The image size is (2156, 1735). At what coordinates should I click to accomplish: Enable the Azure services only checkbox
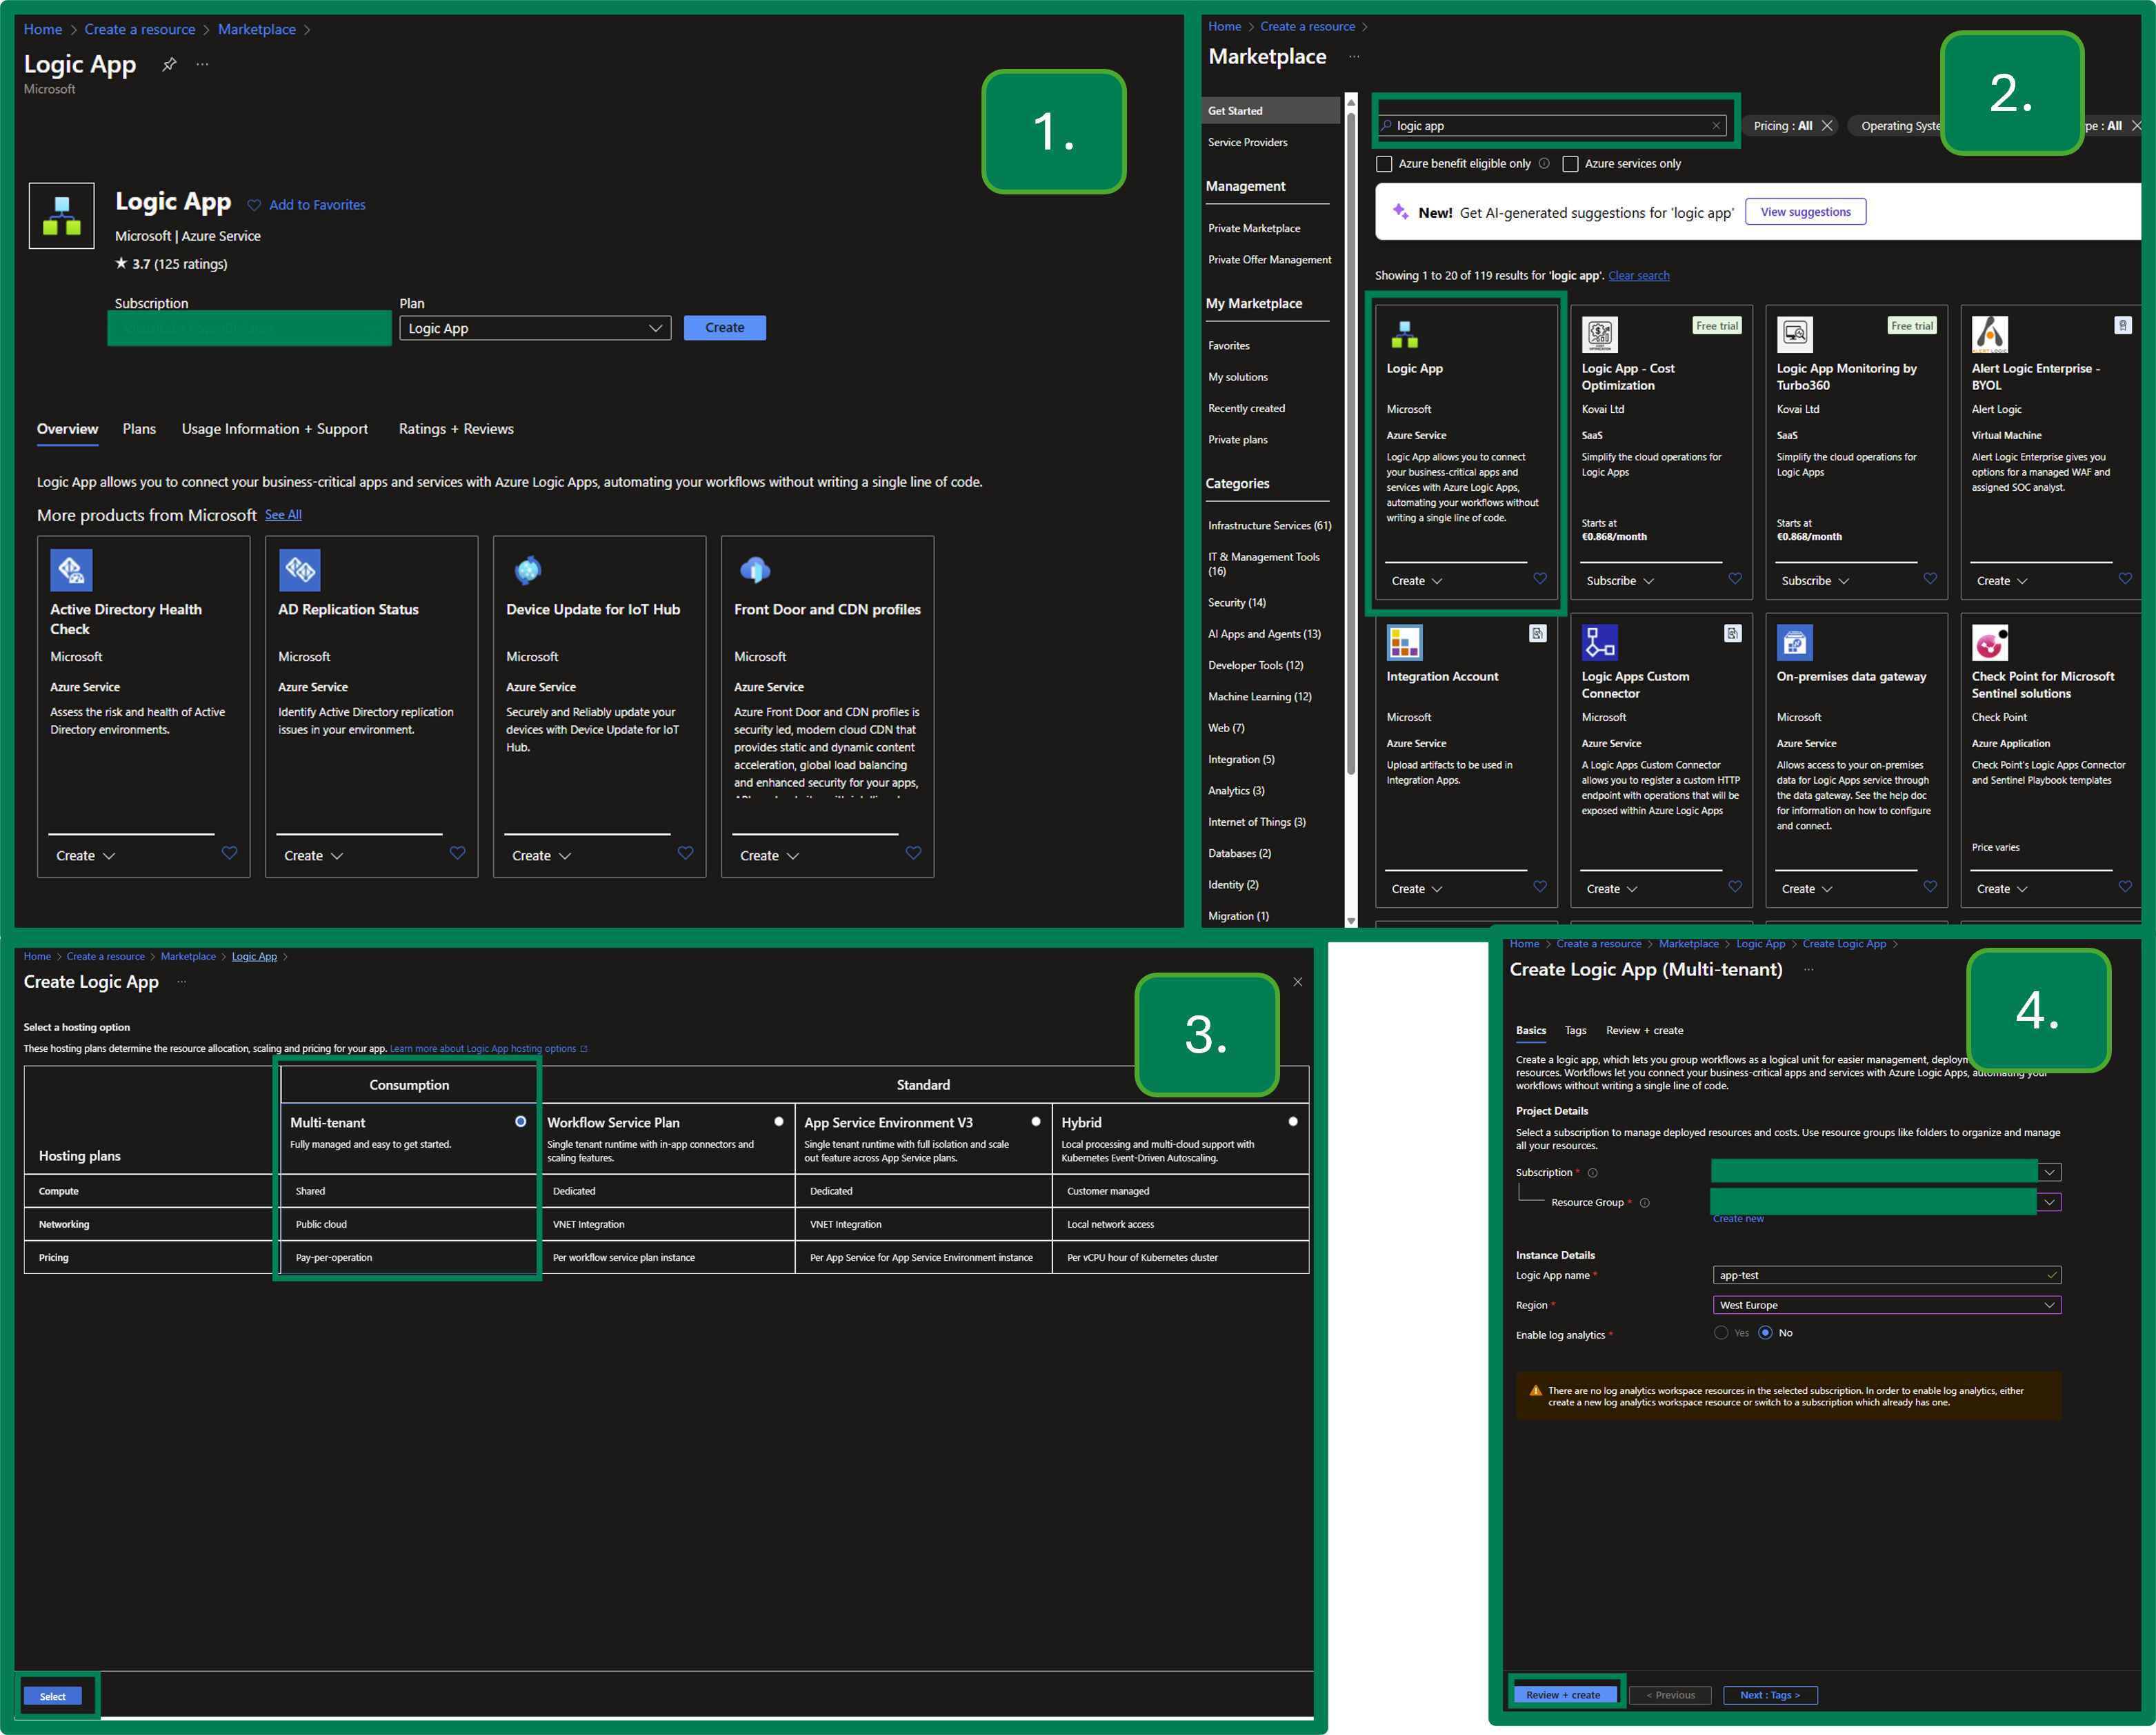1570,164
